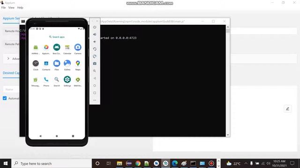This screenshot has height=168, width=300.
Task: Open the Camera app on the emulator
Action: [78, 47]
